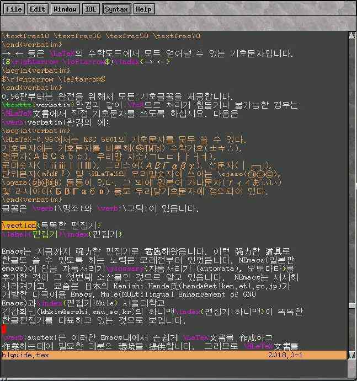Click the 2018,0-1 position indicator

285,356
